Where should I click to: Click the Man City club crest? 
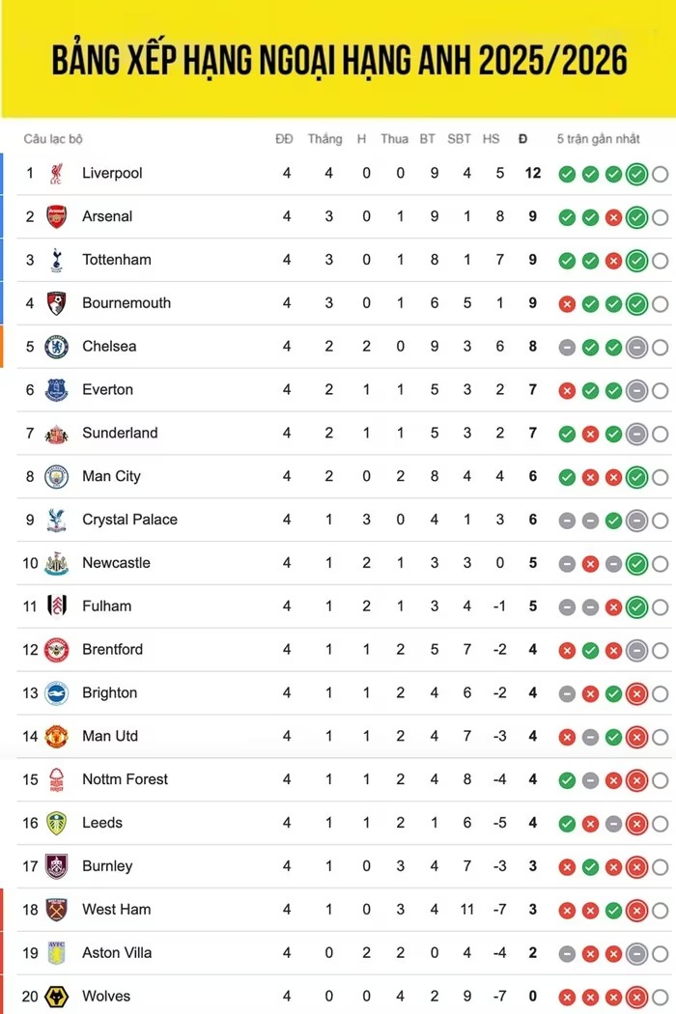pyautogui.click(x=56, y=477)
